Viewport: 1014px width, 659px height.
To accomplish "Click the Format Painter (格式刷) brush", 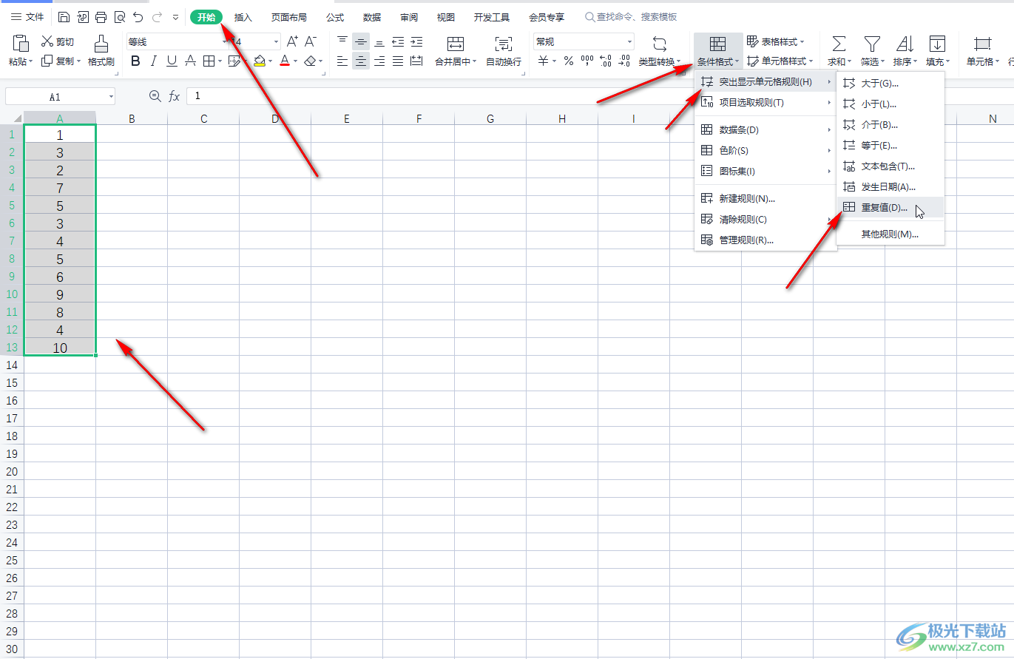I will point(101,50).
